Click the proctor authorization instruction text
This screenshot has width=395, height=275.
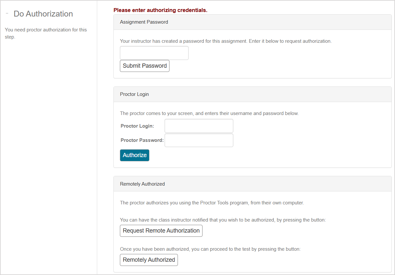(x=46, y=33)
